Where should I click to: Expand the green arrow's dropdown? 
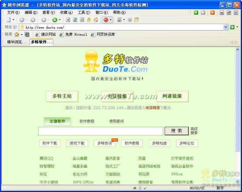60,20
